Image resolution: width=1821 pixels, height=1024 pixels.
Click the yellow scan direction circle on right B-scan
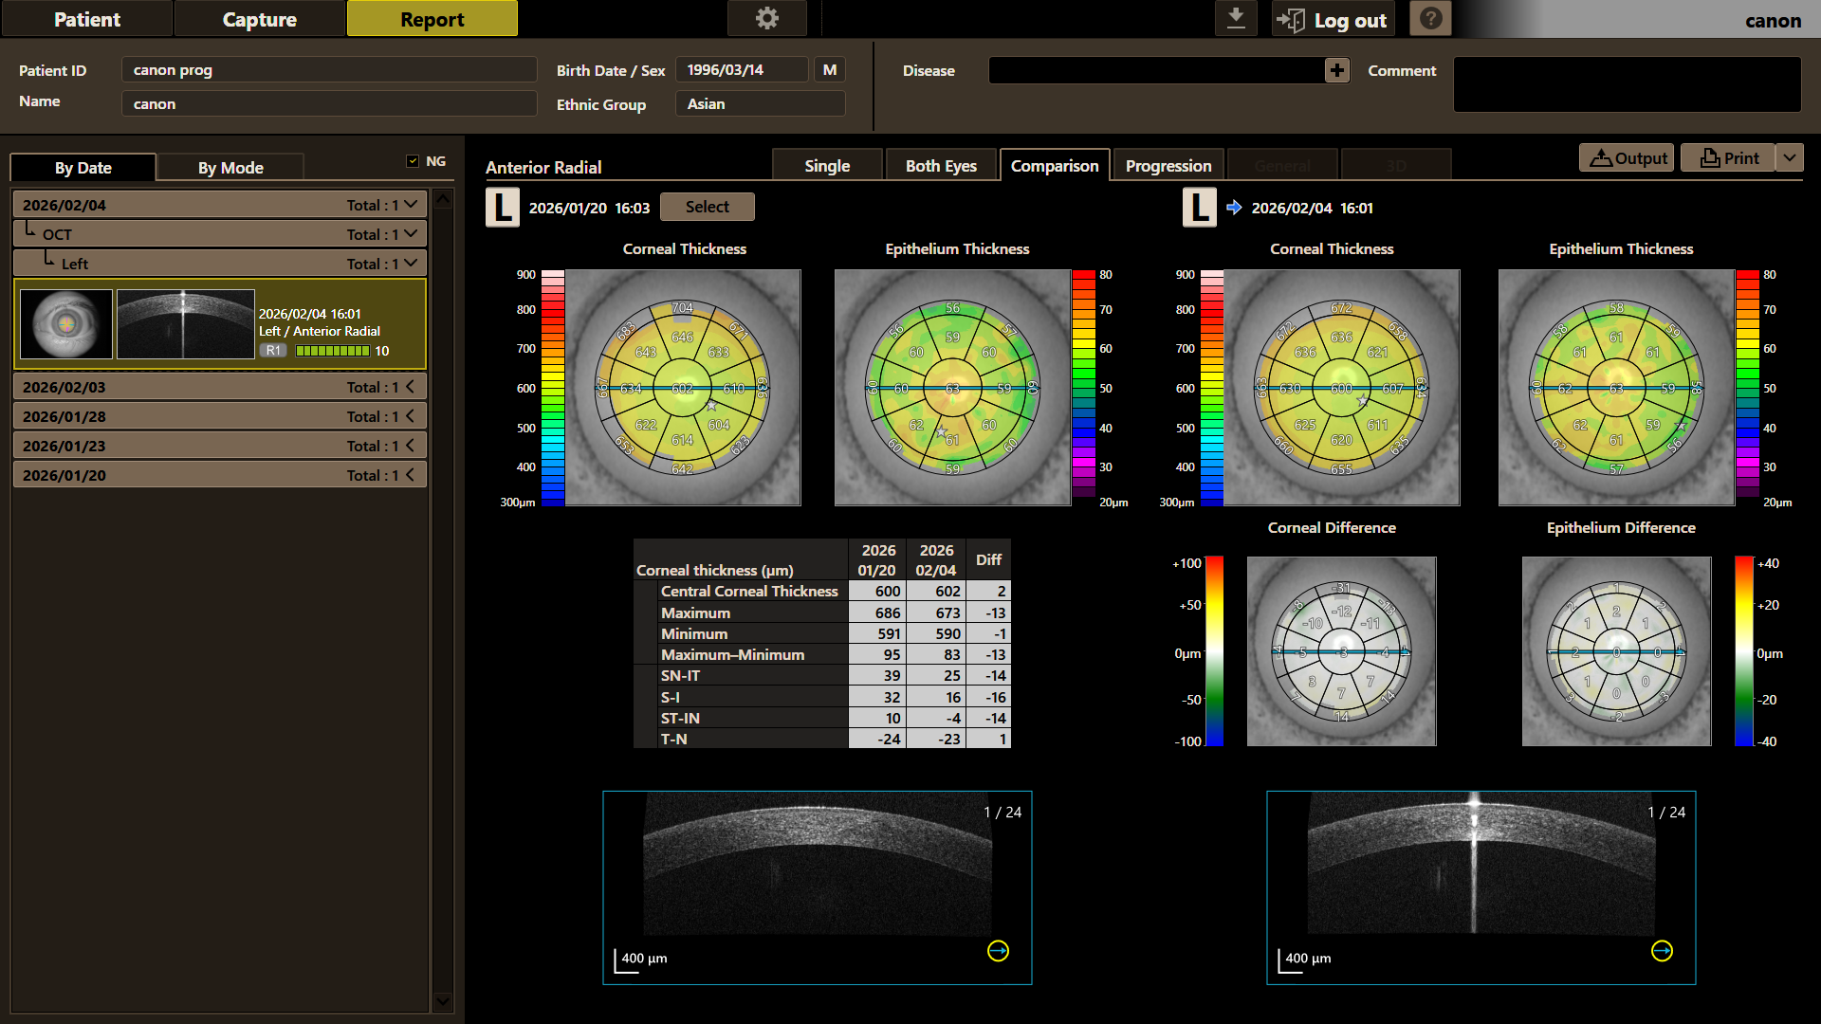click(x=1662, y=951)
